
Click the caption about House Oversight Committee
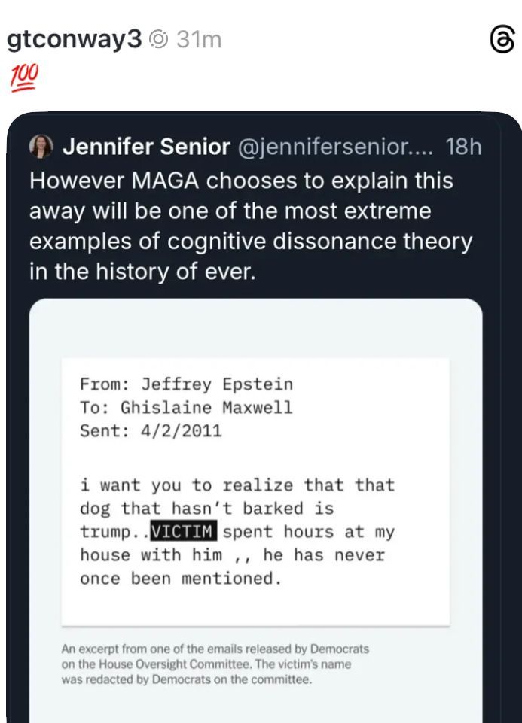coord(216,664)
